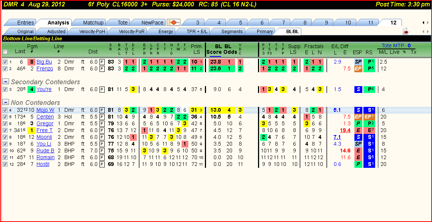Click the green P ESP badge for Hostil
This screenshot has width=432, height=222.
(358, 164)
